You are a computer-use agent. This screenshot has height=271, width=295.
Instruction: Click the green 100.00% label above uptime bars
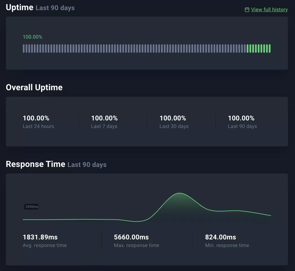click(32, 37)
